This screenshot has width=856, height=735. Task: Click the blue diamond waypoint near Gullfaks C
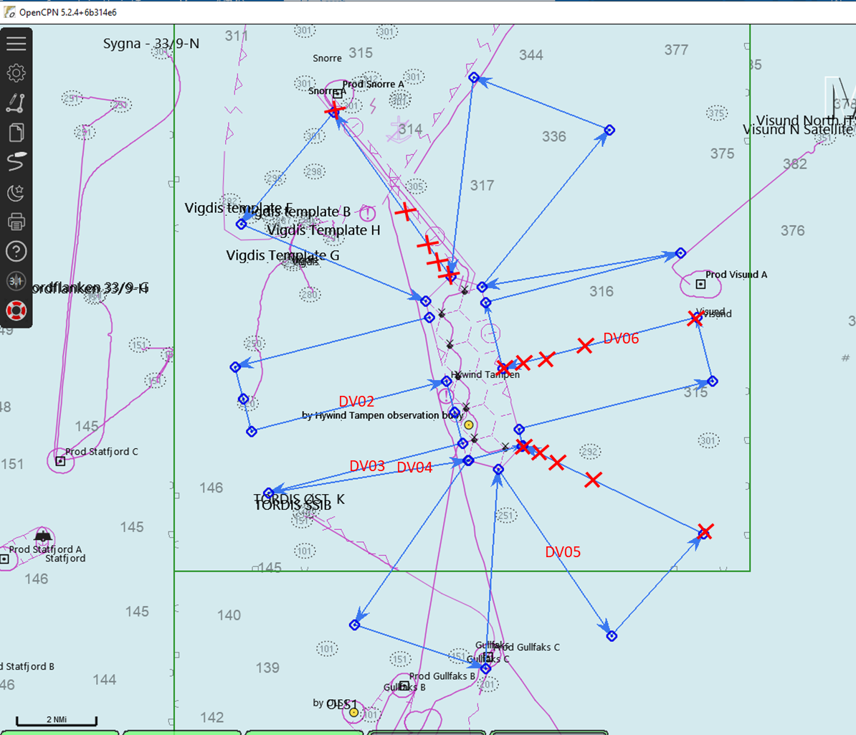coord(486,668)
